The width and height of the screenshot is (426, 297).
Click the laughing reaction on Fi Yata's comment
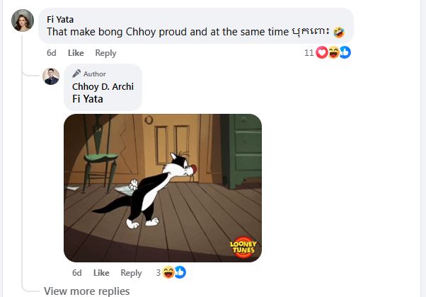tap(333, 52)
